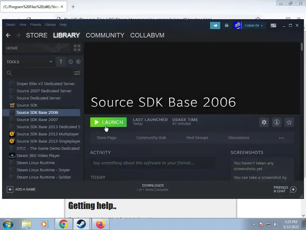Image resolution: width=306 pixels, height=230 pixels.
Task: Open Source SDK Base 2006 settings gear
Action: [x=264, y=122]
